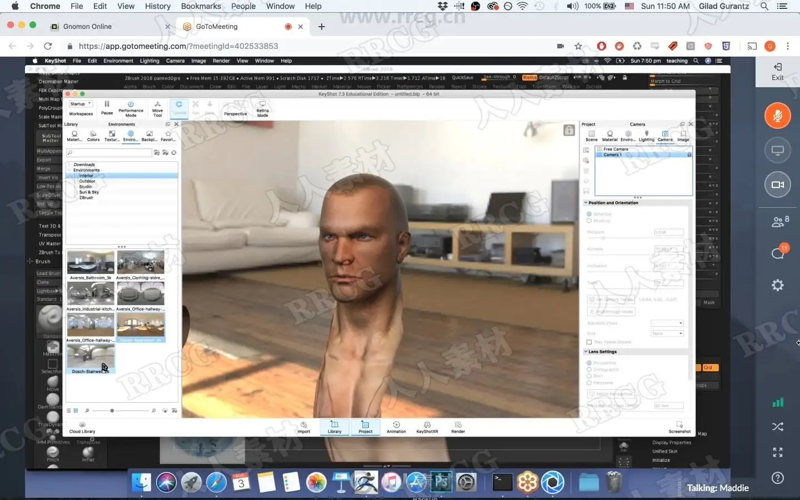Image resolution: width=800 pixels, height=500 pixels.
Task: Pause the KeyShot real-time render
Action: pos(107,108)
